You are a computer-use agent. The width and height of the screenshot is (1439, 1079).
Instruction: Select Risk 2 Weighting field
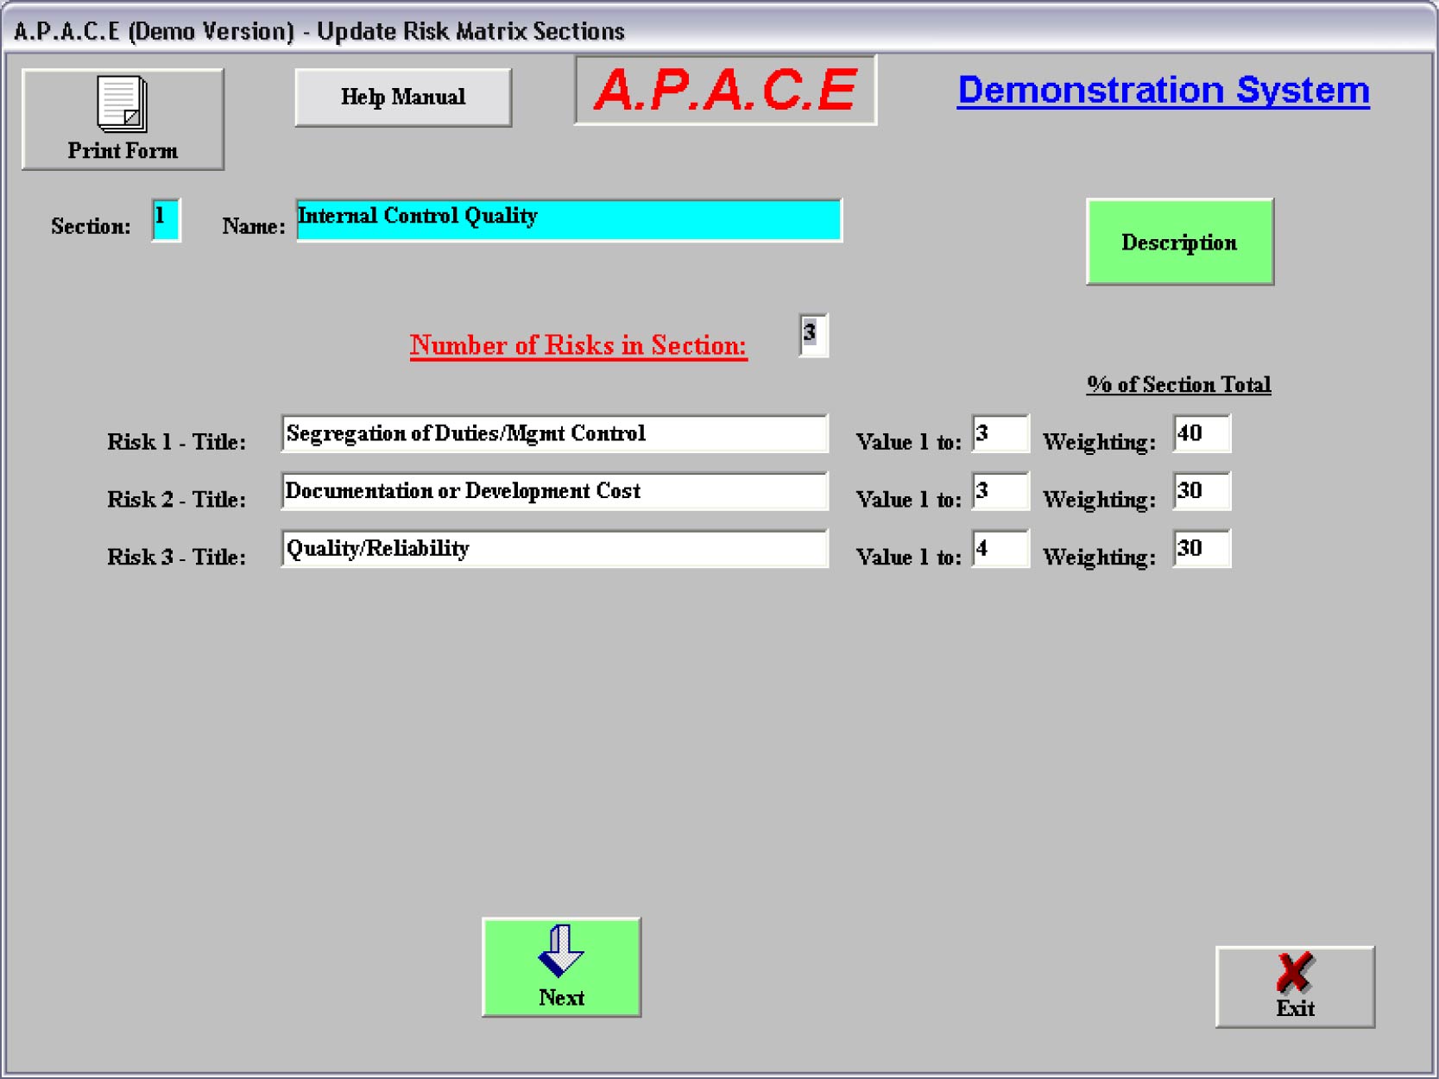tap(1201, 492)
